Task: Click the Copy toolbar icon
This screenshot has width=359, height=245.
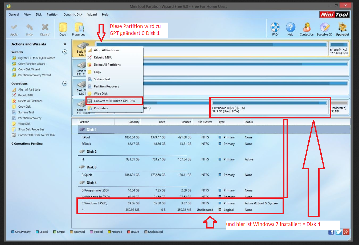Action: [63, 27]
